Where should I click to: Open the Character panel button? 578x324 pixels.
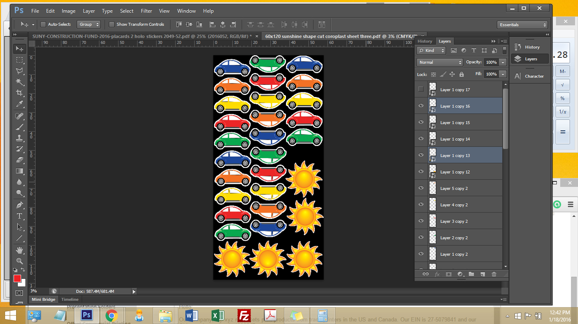pos(529,76)
